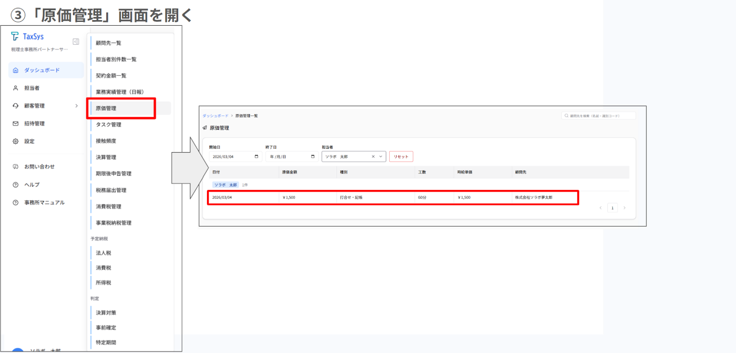Click the envelope icon beside 招待管理
The height and width of the screenshot is (353, 736).
[x=16, y=123]
